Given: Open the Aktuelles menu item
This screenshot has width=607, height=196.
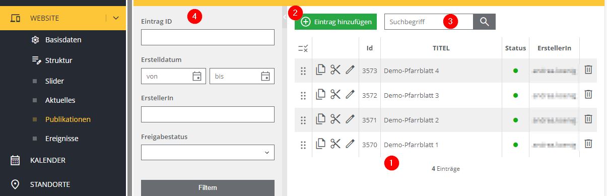Looking at the screenshot, I should [x=60, y=100].
